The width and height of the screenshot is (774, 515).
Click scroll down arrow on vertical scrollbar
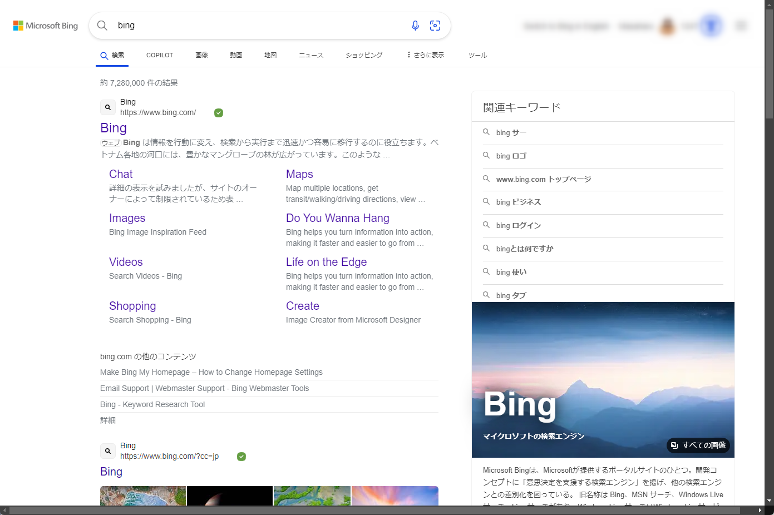pos(769,501)
